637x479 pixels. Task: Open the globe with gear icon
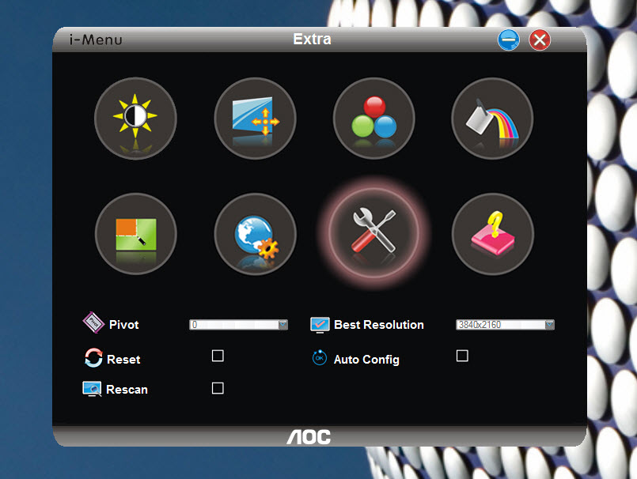pos(255,234)
